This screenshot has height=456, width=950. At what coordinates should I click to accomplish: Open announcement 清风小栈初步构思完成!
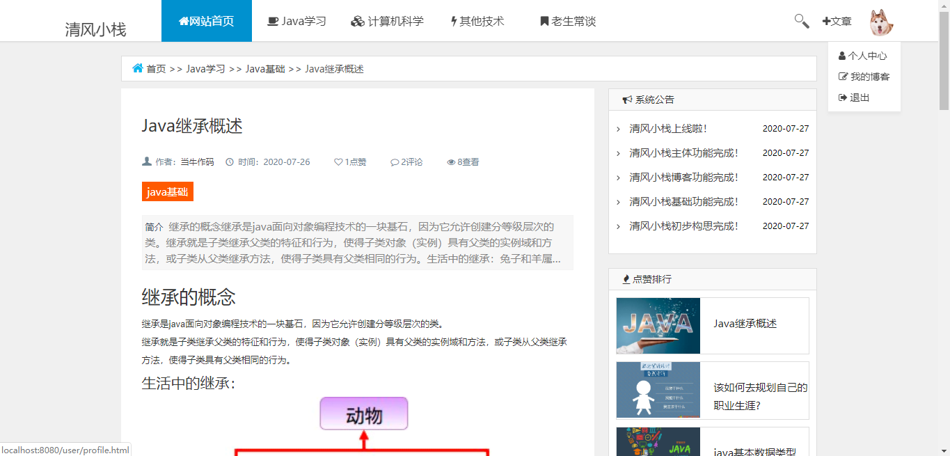(x=684, y=226)
